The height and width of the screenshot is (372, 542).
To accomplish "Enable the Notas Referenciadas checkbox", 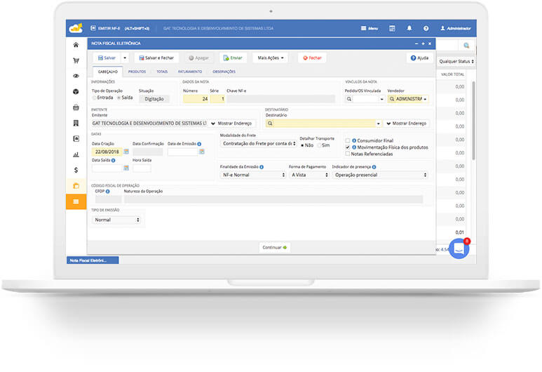I will click(x=348, y=154).
